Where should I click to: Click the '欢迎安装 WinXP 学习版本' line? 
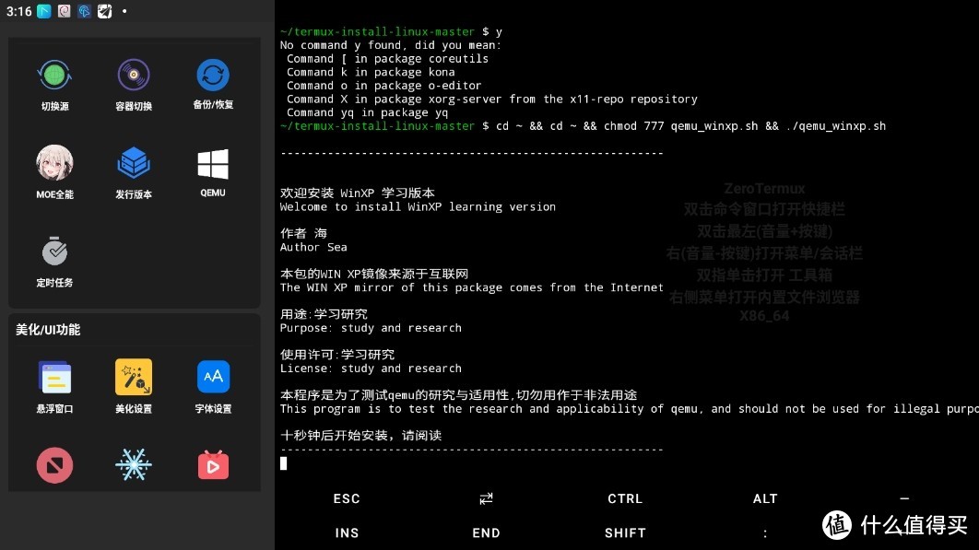357,193
